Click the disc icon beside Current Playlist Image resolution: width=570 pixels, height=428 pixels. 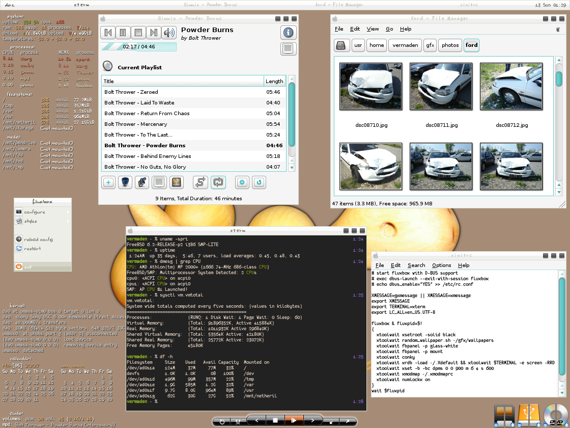107,66
